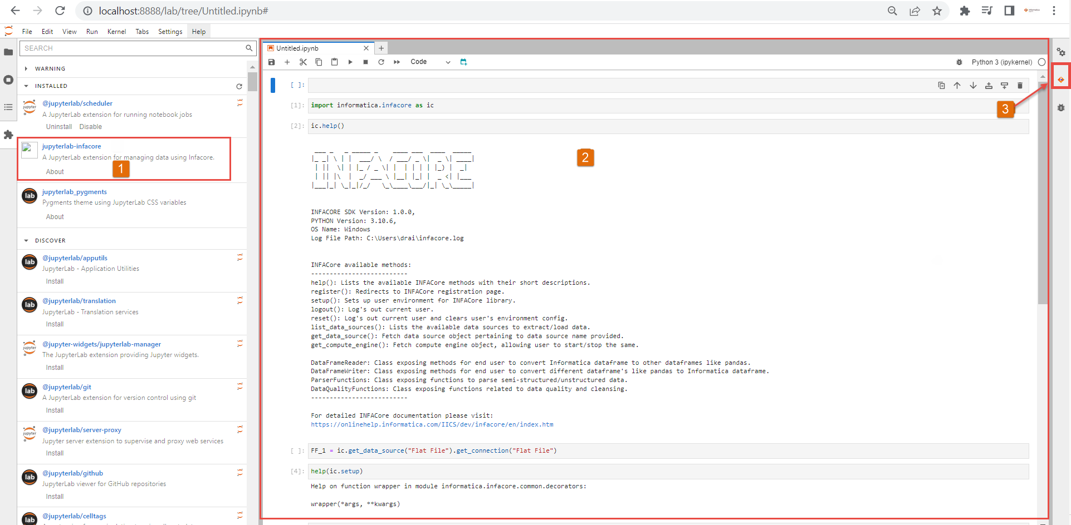This screenshot has width=1071, height=525.
Task: Open the Help menu
Action: coord(199,32)
